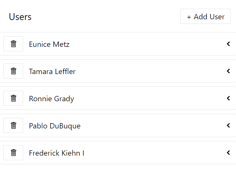Click the Frederick Kiehn I name
This screenshot has height=173, width=236.
click(x=57, y=153)
